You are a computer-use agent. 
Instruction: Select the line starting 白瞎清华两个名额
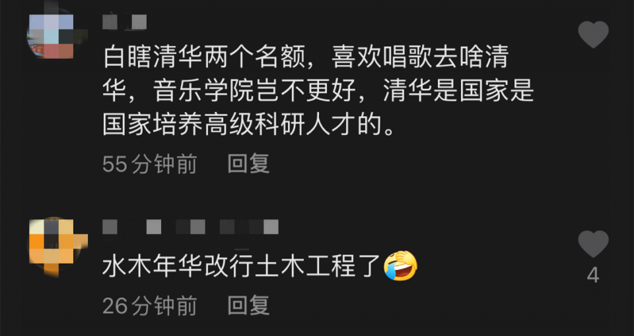(x=306, y=59)
